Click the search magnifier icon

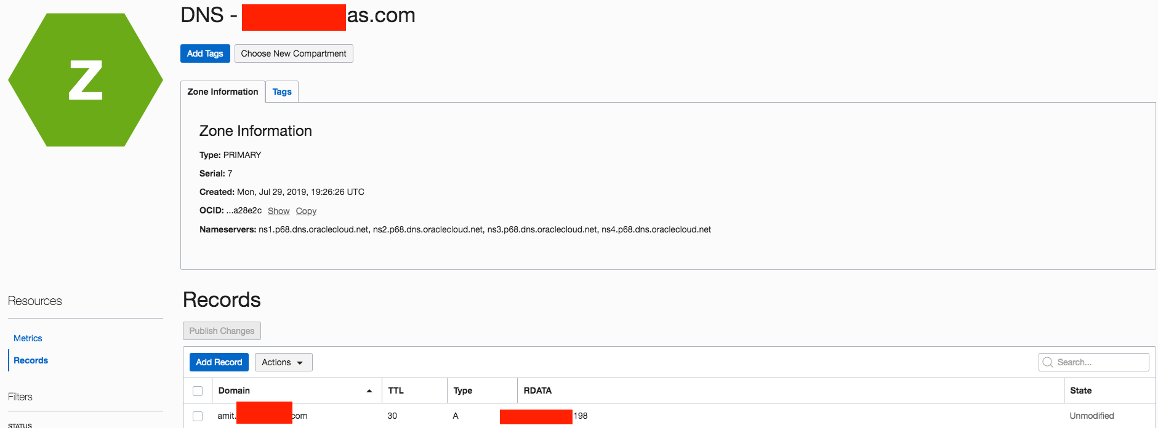click(x=1048, y=362)
